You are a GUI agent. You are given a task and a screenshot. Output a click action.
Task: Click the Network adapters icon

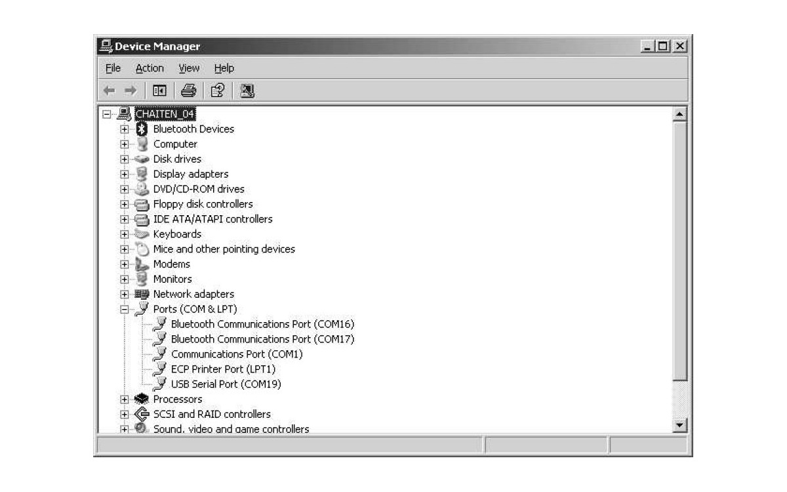142,295
